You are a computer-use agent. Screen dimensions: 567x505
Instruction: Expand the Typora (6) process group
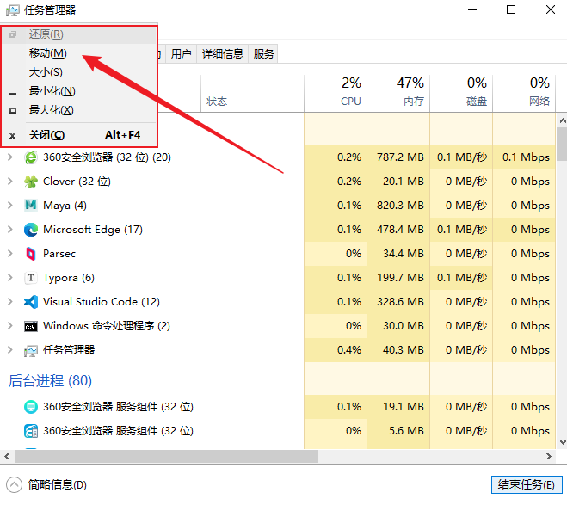[10, 278]
